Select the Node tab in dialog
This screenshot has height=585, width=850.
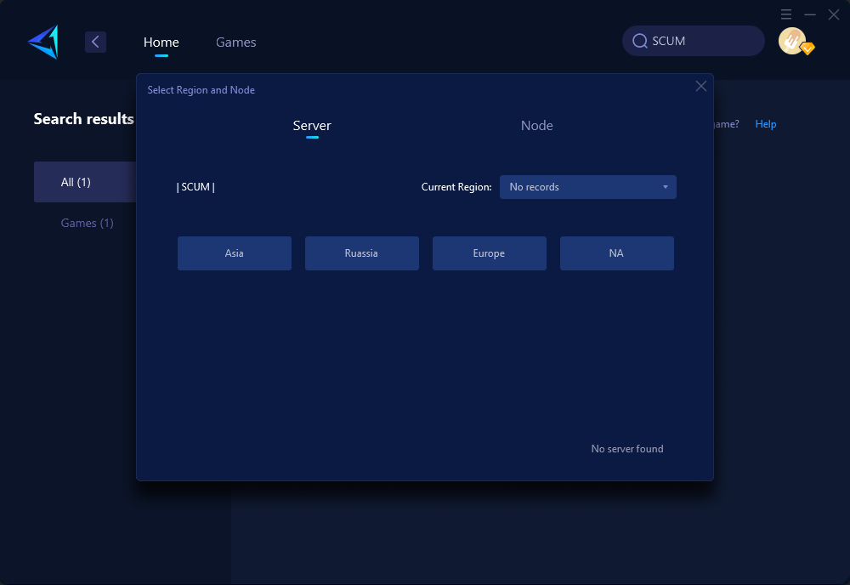[x=536, y=125]
